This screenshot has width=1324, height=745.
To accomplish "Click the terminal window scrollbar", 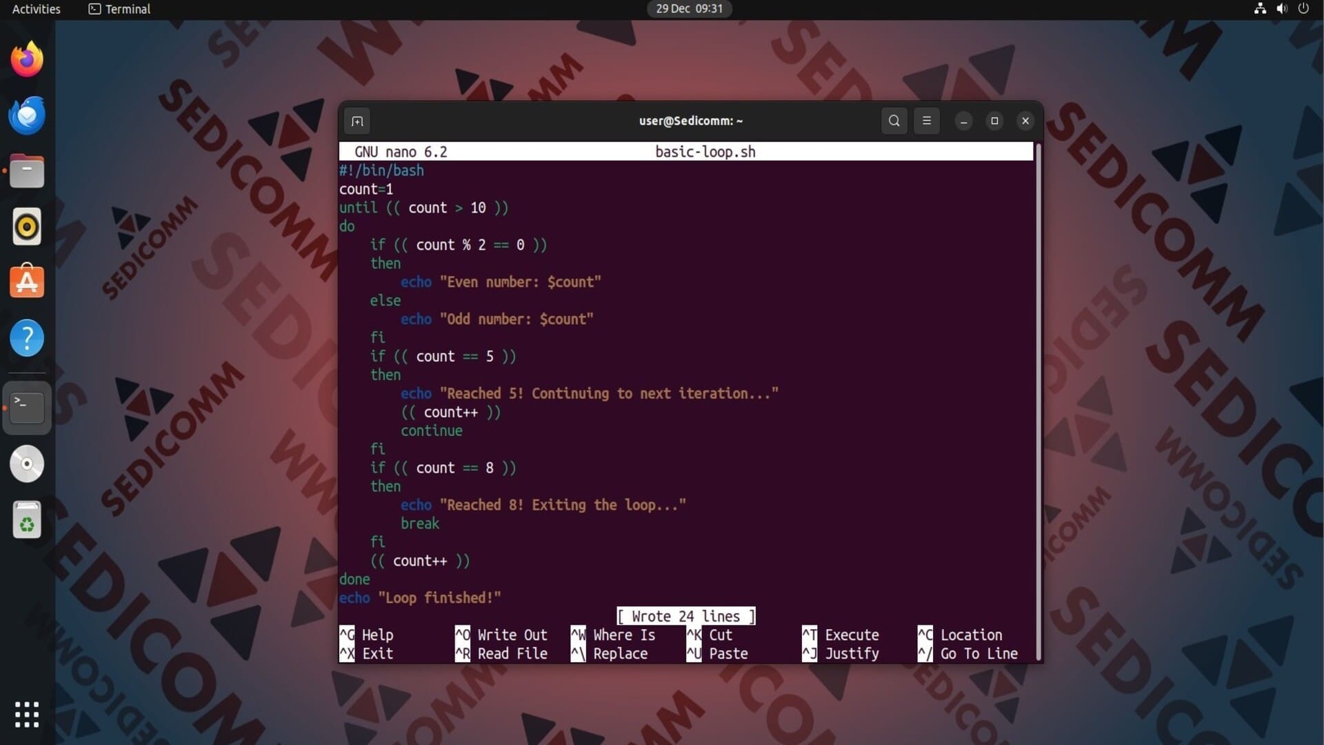I will pos(1038,400).
